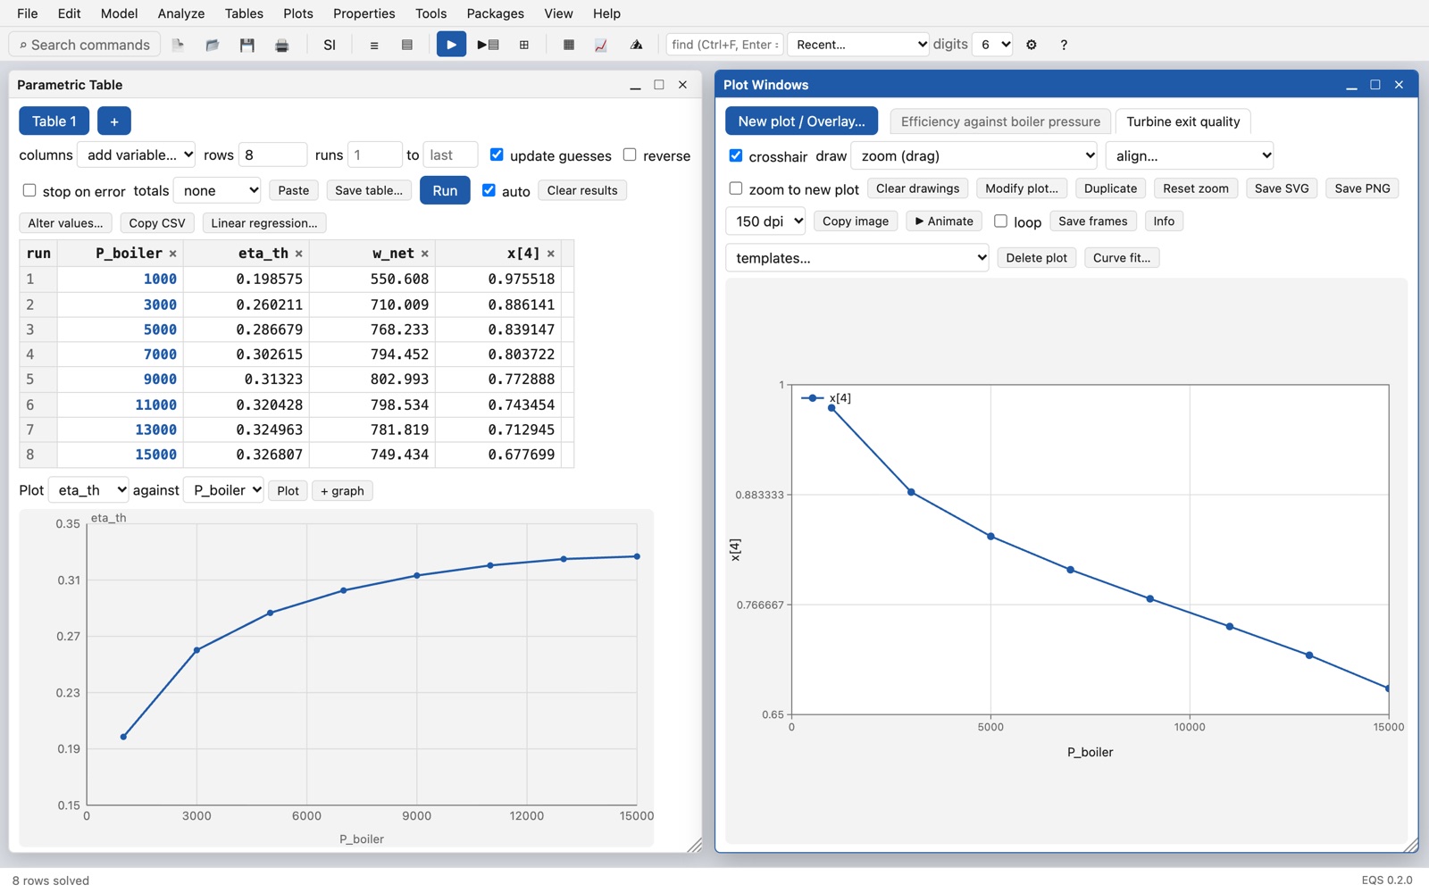This screenshot has height=893, width=1429.
Task: Open the Plots menu
Action: 298,13
